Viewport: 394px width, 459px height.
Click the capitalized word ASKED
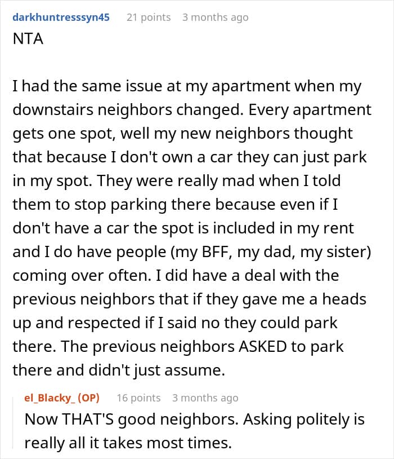point(266,346)
